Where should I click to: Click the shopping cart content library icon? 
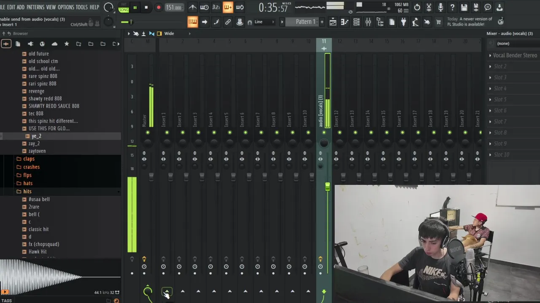click(438, 22)
